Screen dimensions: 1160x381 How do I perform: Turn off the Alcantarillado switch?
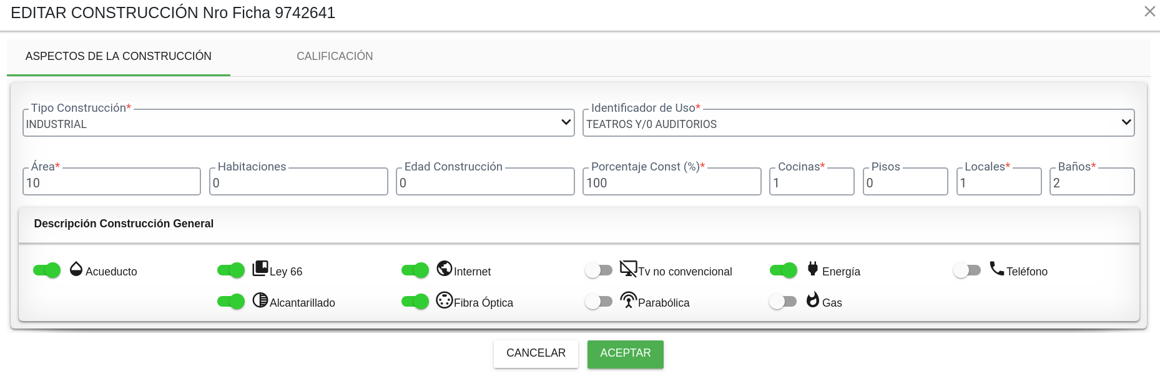click(231, 302)
